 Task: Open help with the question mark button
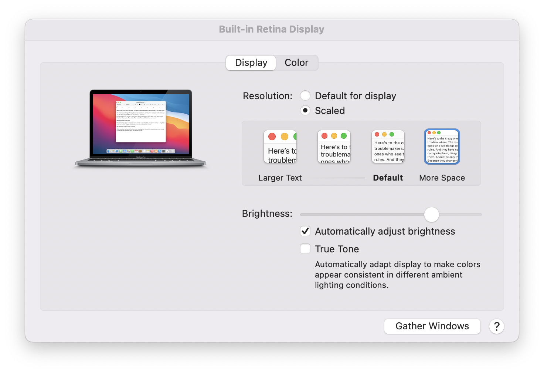tap(497, 326)
